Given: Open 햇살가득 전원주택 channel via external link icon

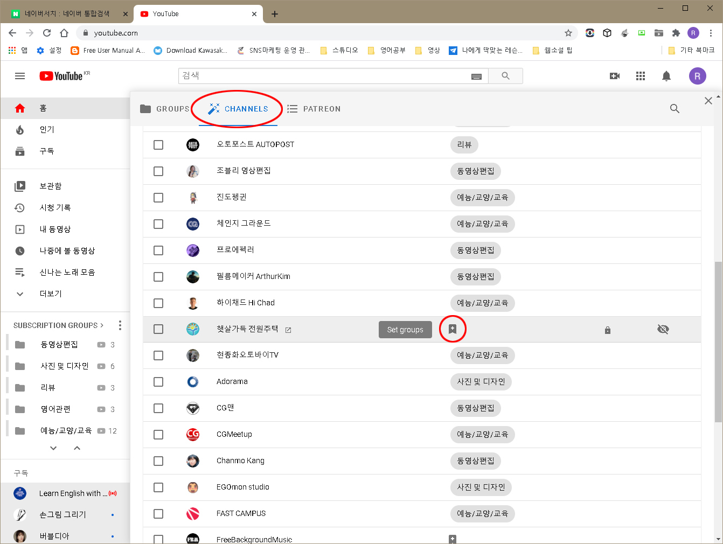Looking at the screenshot, I should (x=288, y=330).
